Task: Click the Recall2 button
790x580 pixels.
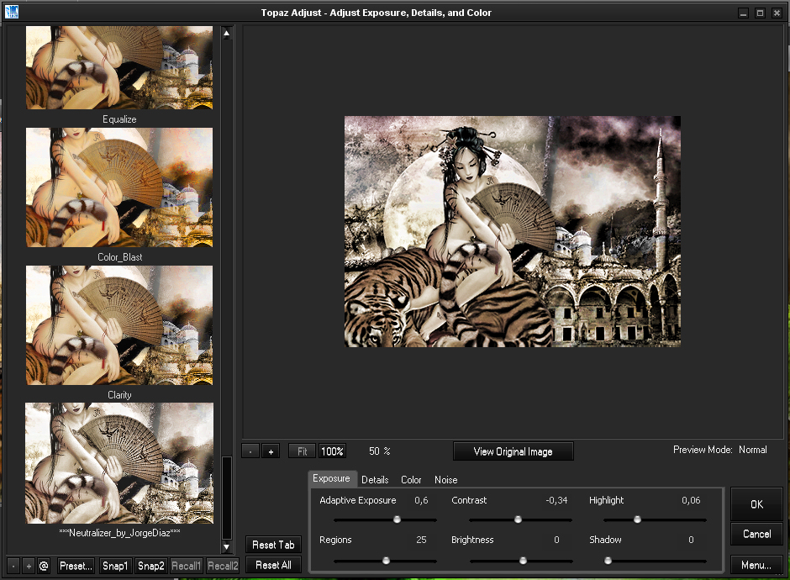Action: click(223, 566)
